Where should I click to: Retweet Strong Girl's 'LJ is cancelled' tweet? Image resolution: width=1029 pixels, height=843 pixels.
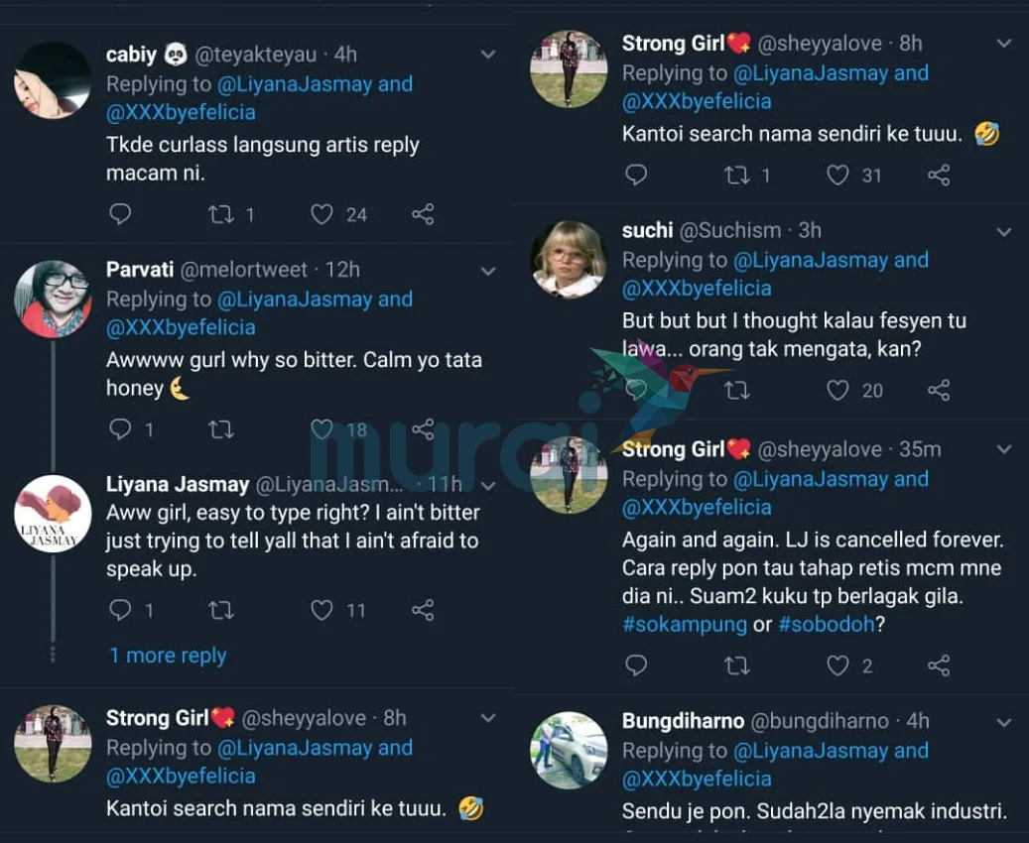point(737,665)
